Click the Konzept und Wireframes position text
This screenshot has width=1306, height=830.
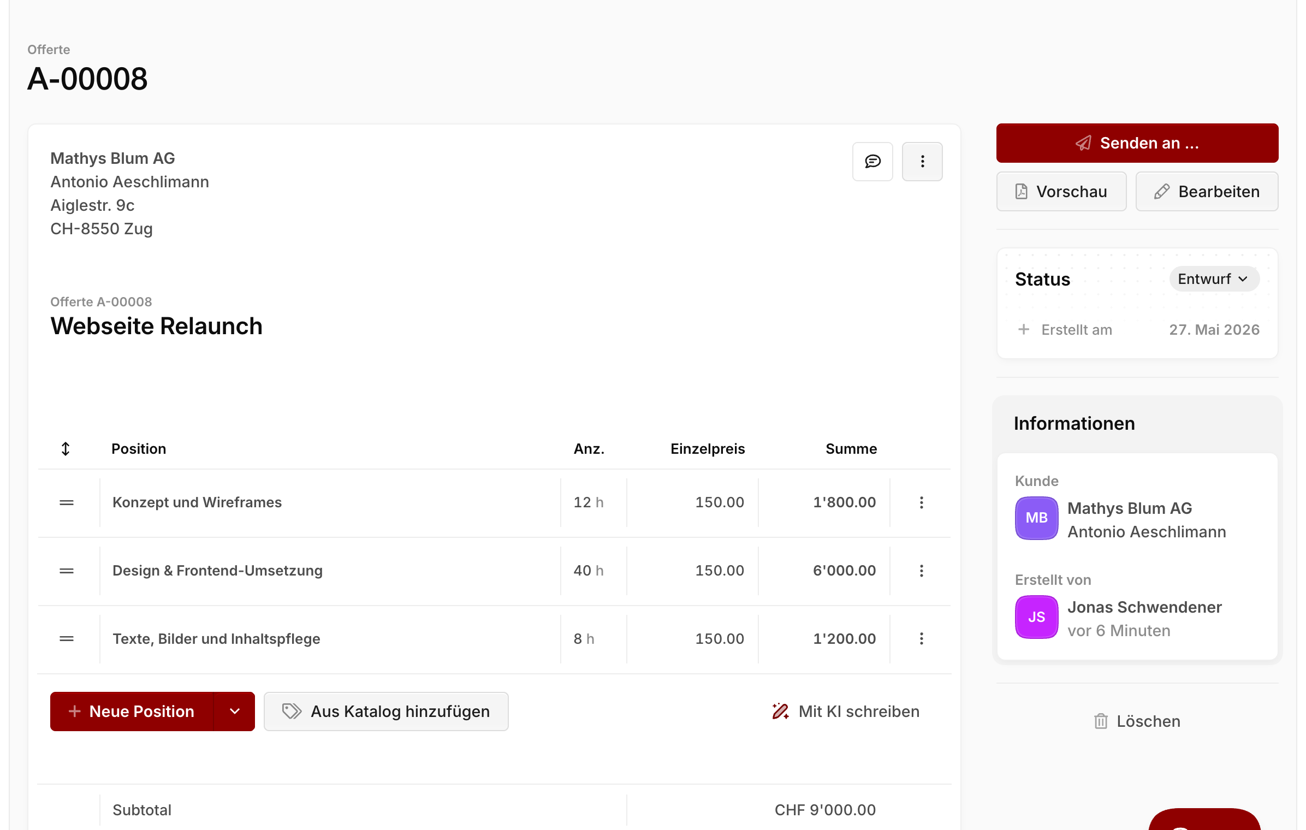coord(197,502)
